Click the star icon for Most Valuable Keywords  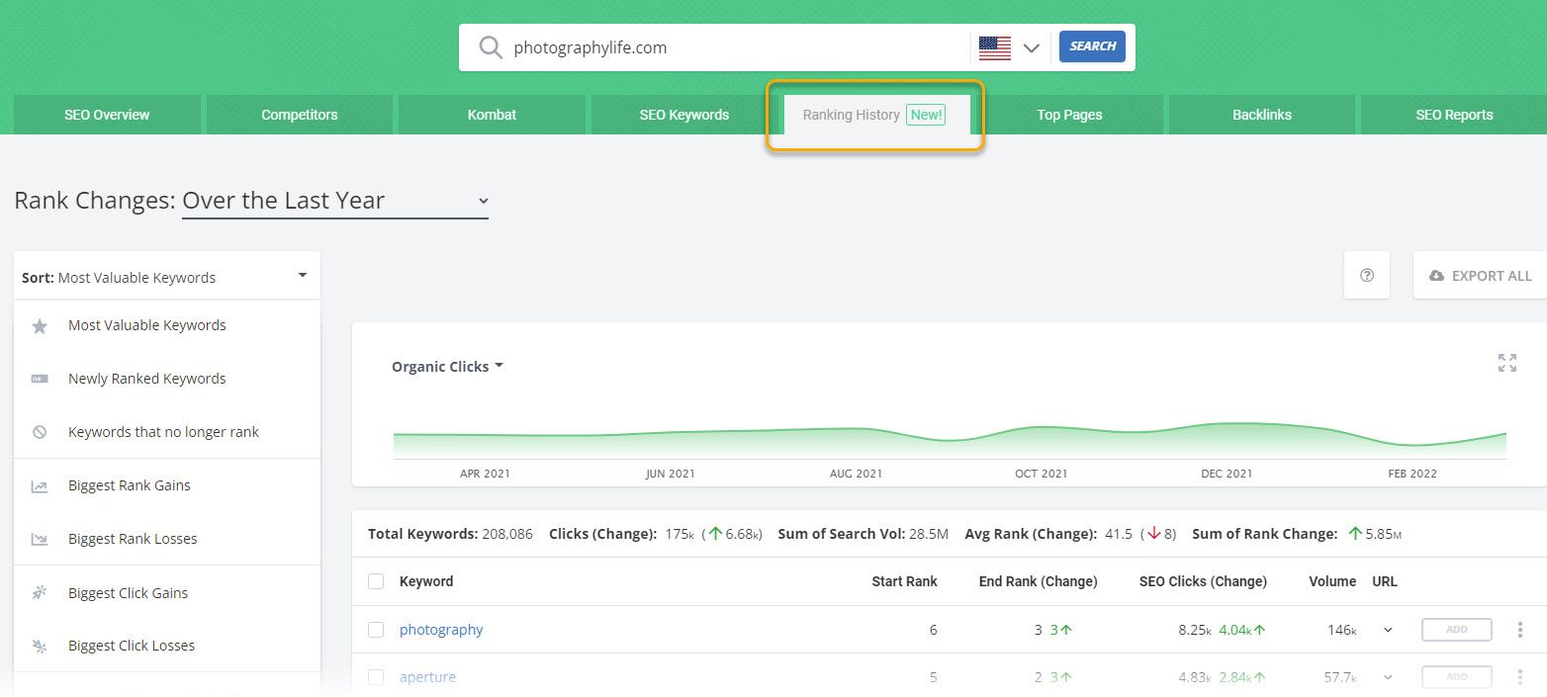coord(40,325)
